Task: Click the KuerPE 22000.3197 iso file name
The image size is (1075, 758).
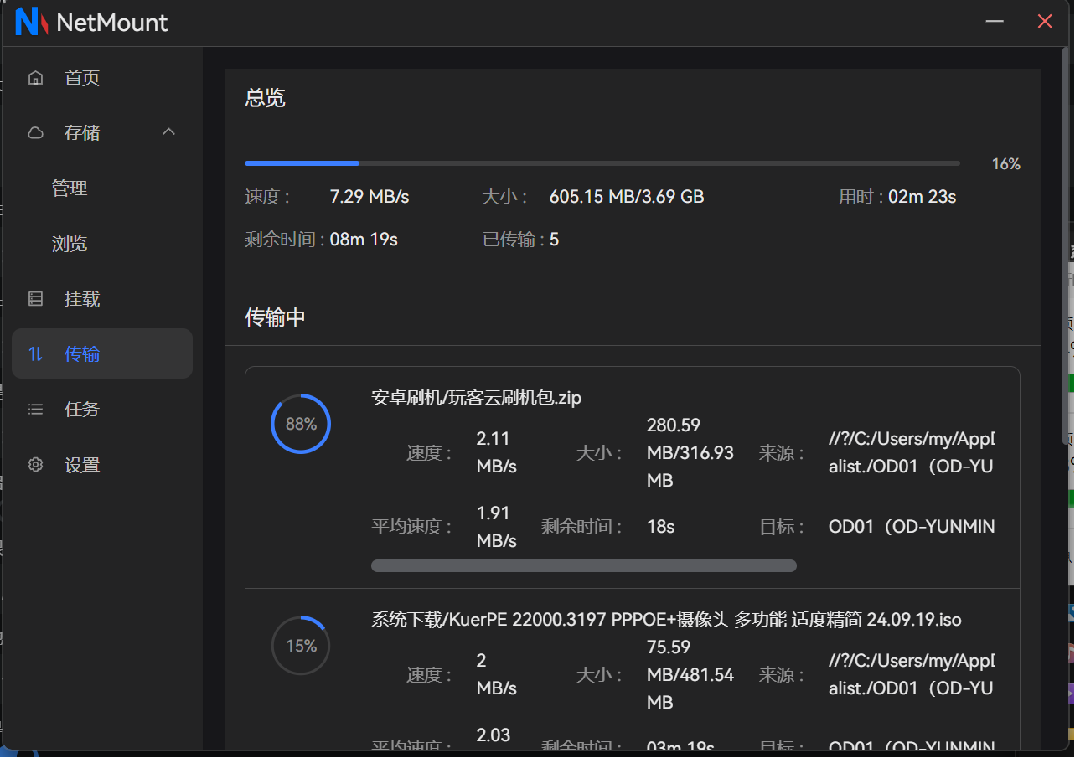Action: click(666, 620)
